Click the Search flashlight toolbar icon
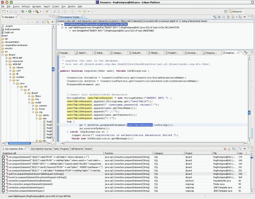 pyautogui.click(x=47, y=11)
